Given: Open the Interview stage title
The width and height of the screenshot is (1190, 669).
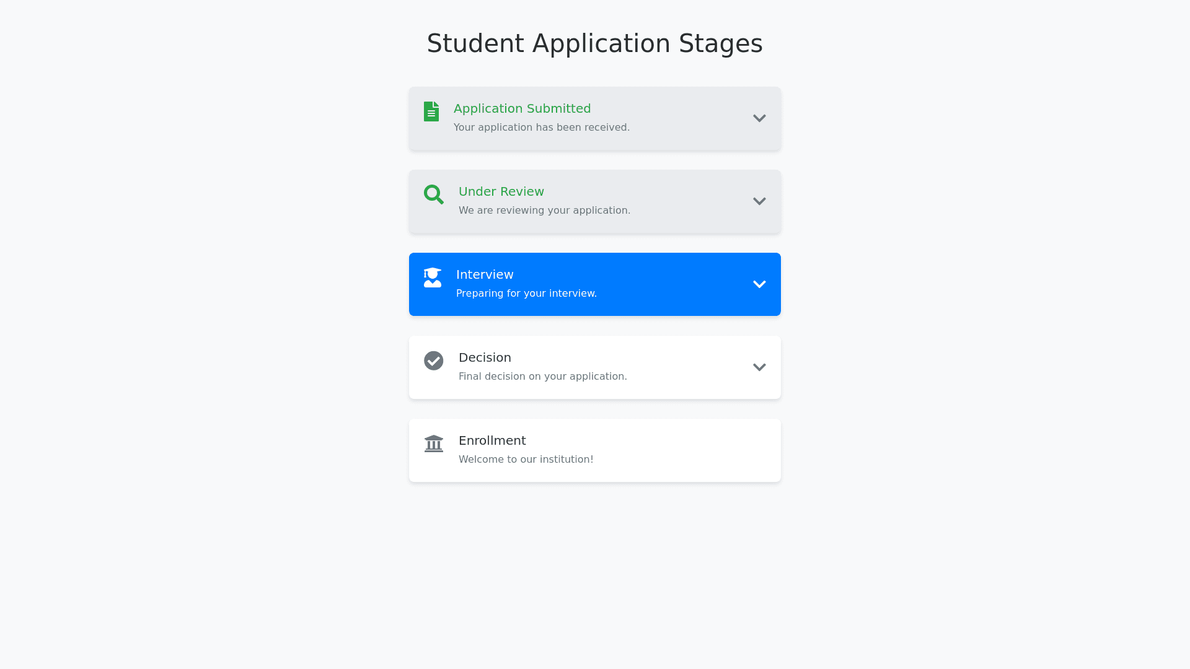Looking at the screenshot, I should point(485,274).
